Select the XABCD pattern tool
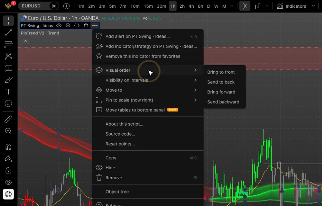 pyautogui.click(x=8, y=56)
